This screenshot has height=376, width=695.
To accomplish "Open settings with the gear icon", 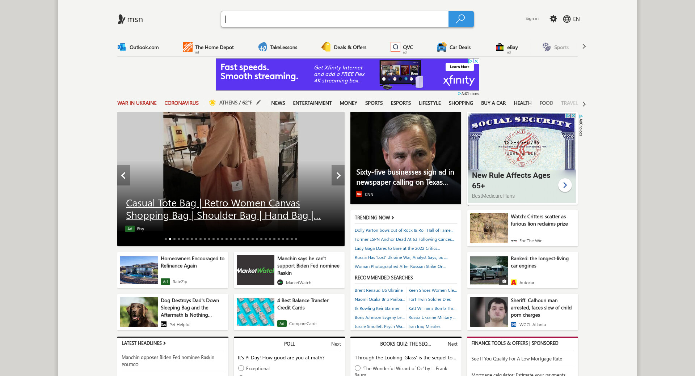I will pos(553,19).
